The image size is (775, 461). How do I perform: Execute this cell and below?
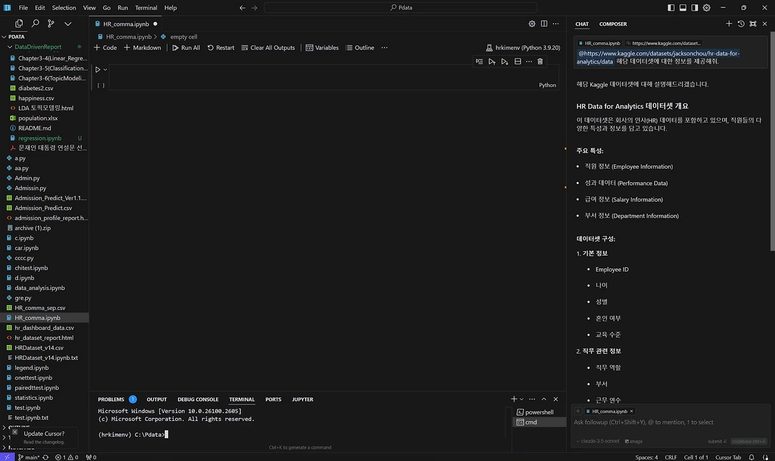point(505,61)
